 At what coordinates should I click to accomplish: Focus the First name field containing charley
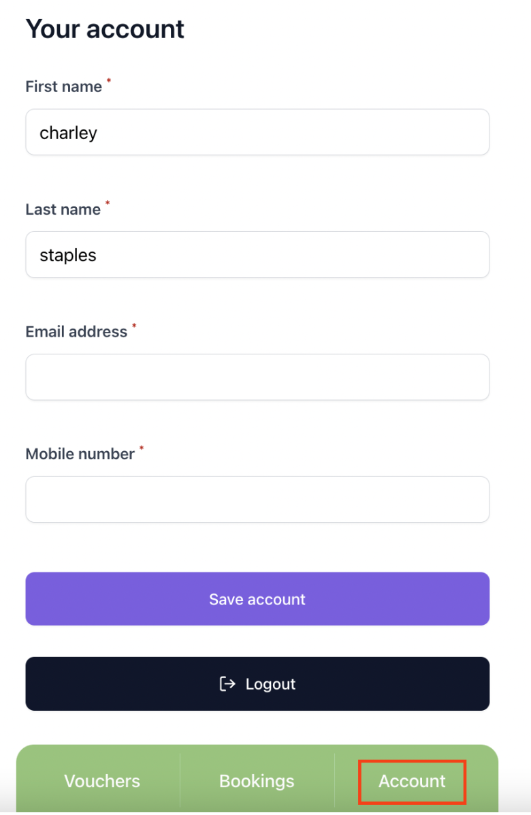tap(257, 132)
